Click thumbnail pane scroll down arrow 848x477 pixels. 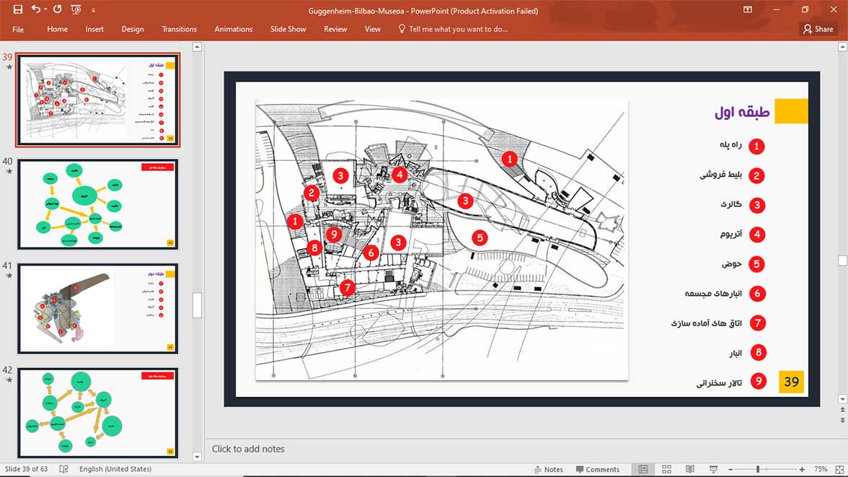197,457
